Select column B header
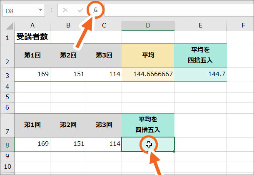254x175 pixels. [x=68, y=25]
